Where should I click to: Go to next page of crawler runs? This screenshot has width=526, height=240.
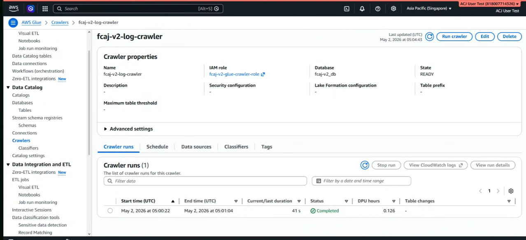point(498,191)
